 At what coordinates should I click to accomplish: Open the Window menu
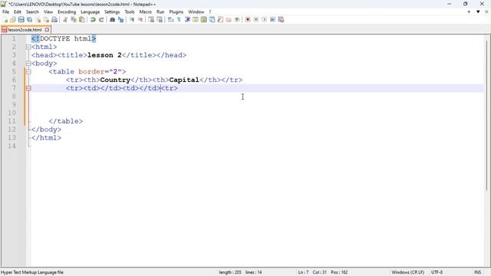click(196, 12)
